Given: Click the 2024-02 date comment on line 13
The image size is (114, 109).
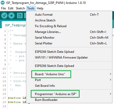Looking at the screenshot, I should tap(20, 81).
